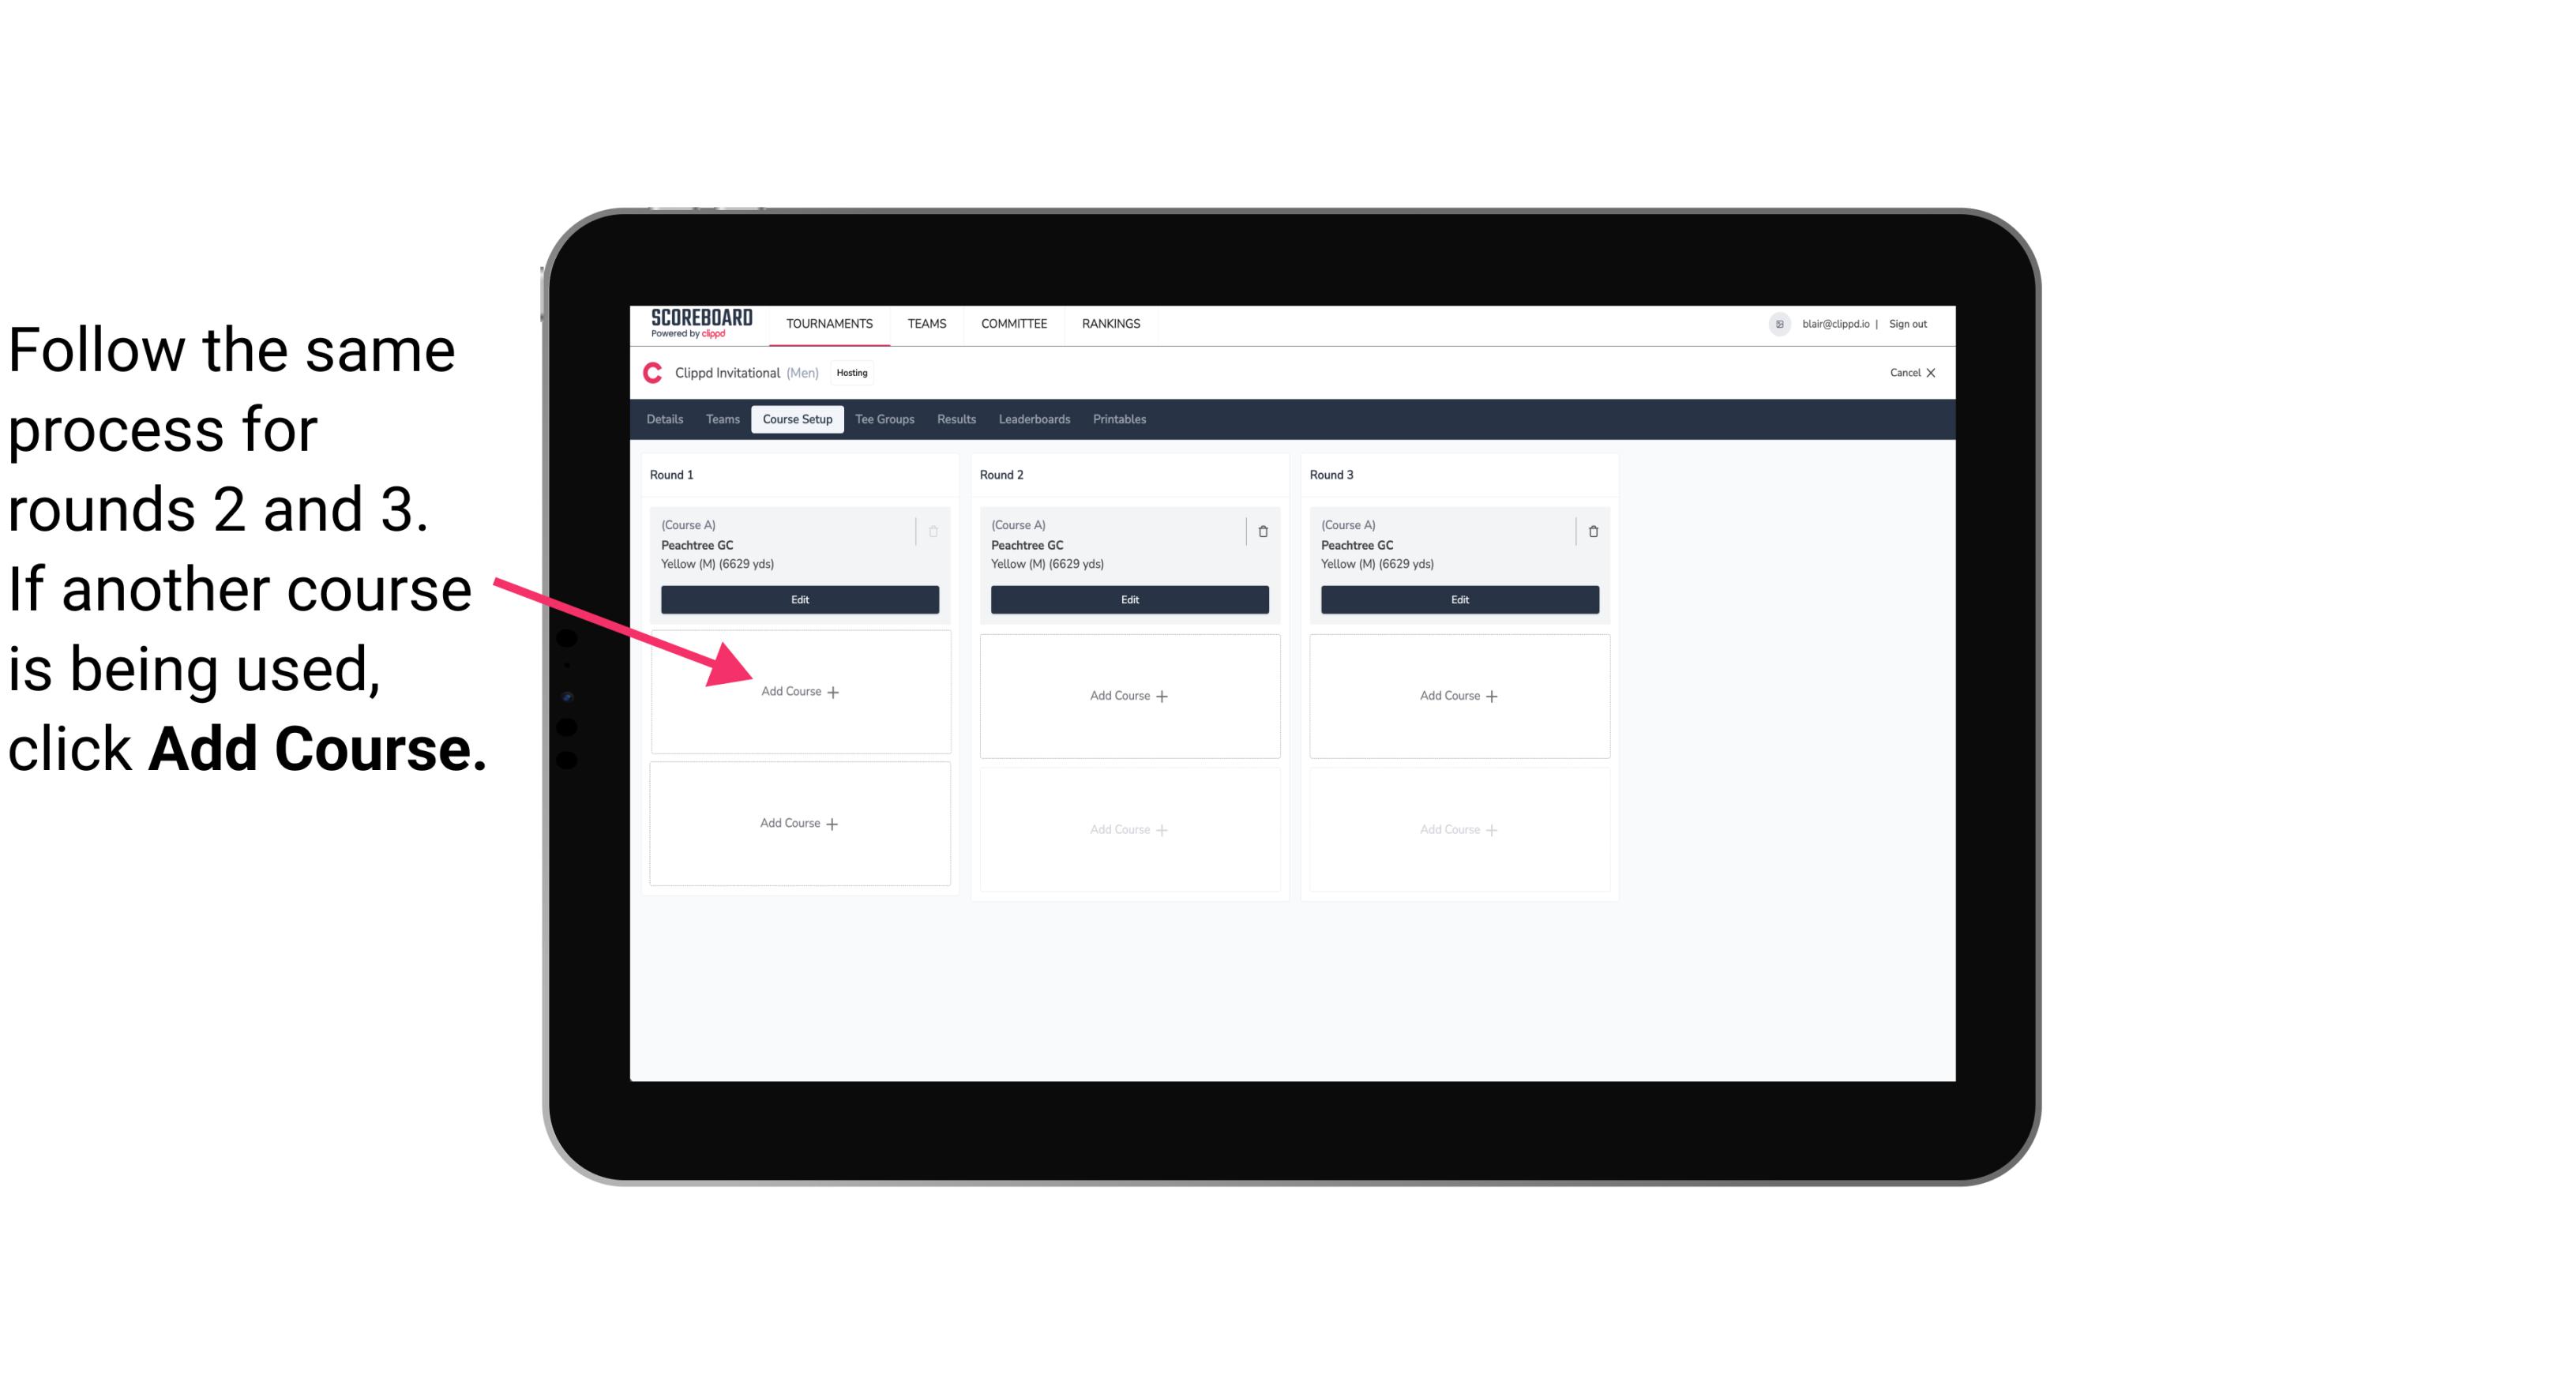The width and height of the screenshot is (2576, 1386).
Task: Click the Results tab
Action: pos(959,420)
